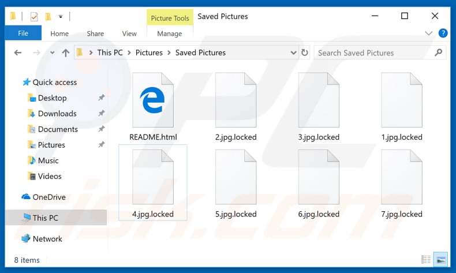456x273 pixels.
Task: Click Pictures in the address breadcrumb
Action: pyautogui.click(x=149, y=53)
